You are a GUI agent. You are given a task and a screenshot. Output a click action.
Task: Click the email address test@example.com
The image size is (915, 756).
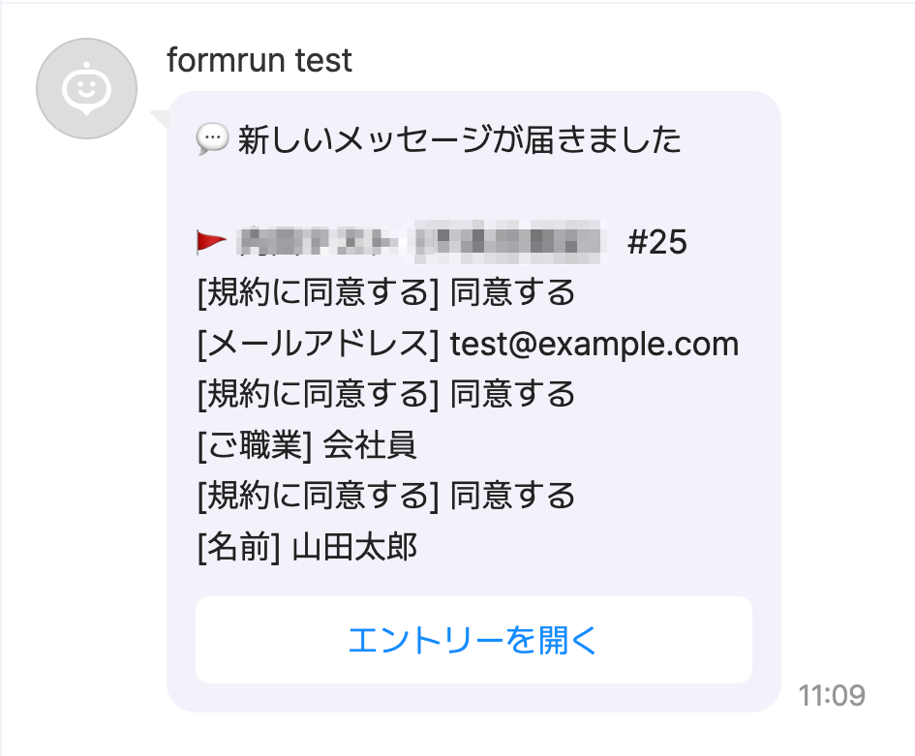(x=594, y=344)
